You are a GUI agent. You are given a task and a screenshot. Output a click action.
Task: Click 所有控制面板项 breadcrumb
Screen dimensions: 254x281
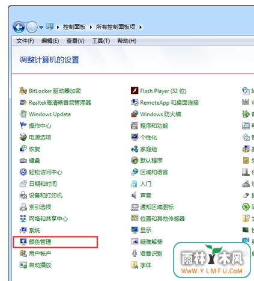[x=115, y=27]
